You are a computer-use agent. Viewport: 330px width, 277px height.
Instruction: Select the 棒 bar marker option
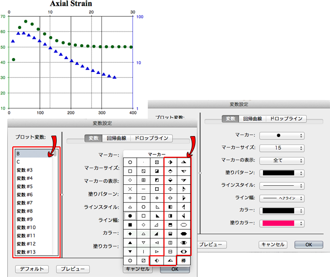[x=184, y=261]
